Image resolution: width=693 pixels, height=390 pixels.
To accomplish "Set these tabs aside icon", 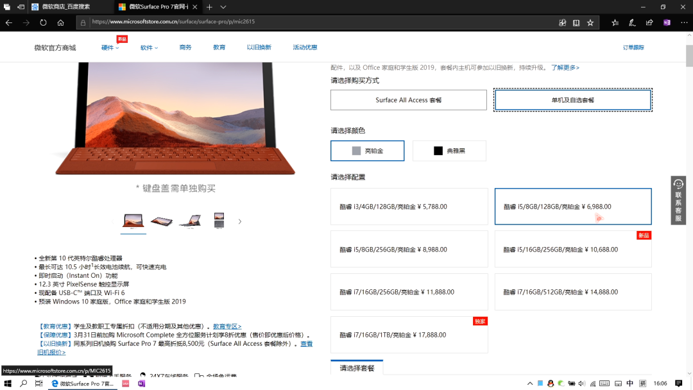I will pyautogui.click(x=21, y=6).
